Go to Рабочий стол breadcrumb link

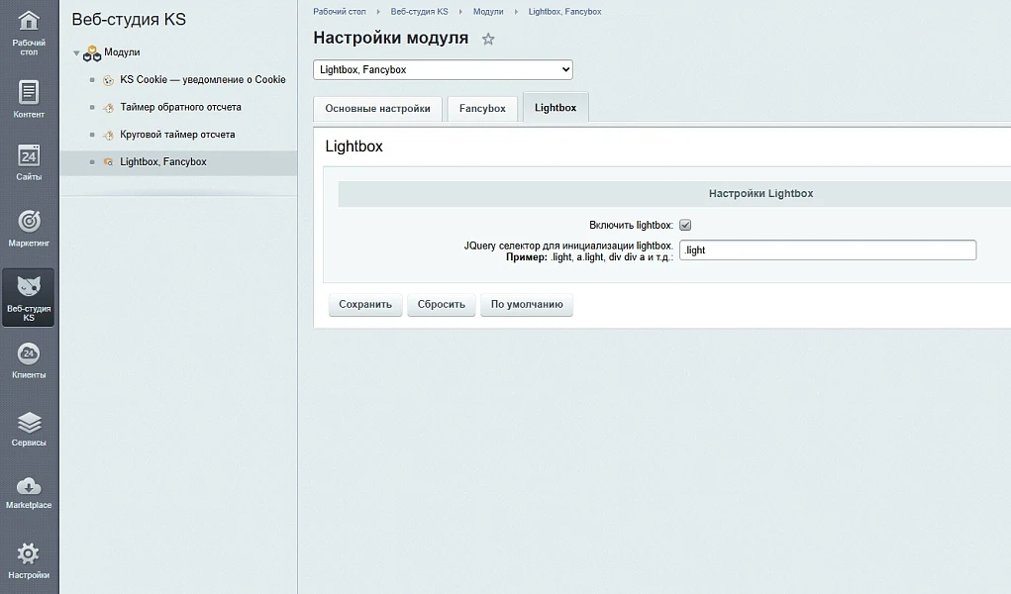pyautogui.click(x=340, y=12)
